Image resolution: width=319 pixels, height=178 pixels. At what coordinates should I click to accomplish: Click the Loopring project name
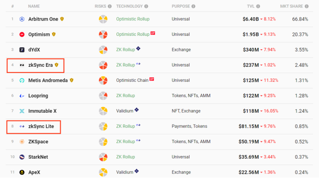pyautogui.click(x=38, y=96)
